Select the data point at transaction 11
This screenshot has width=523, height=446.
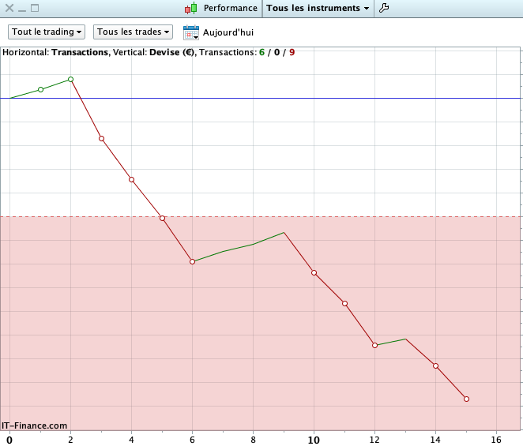point(345,303)
